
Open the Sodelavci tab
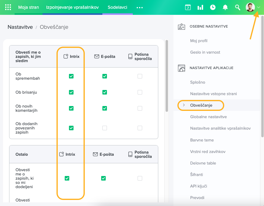(117, 7)
